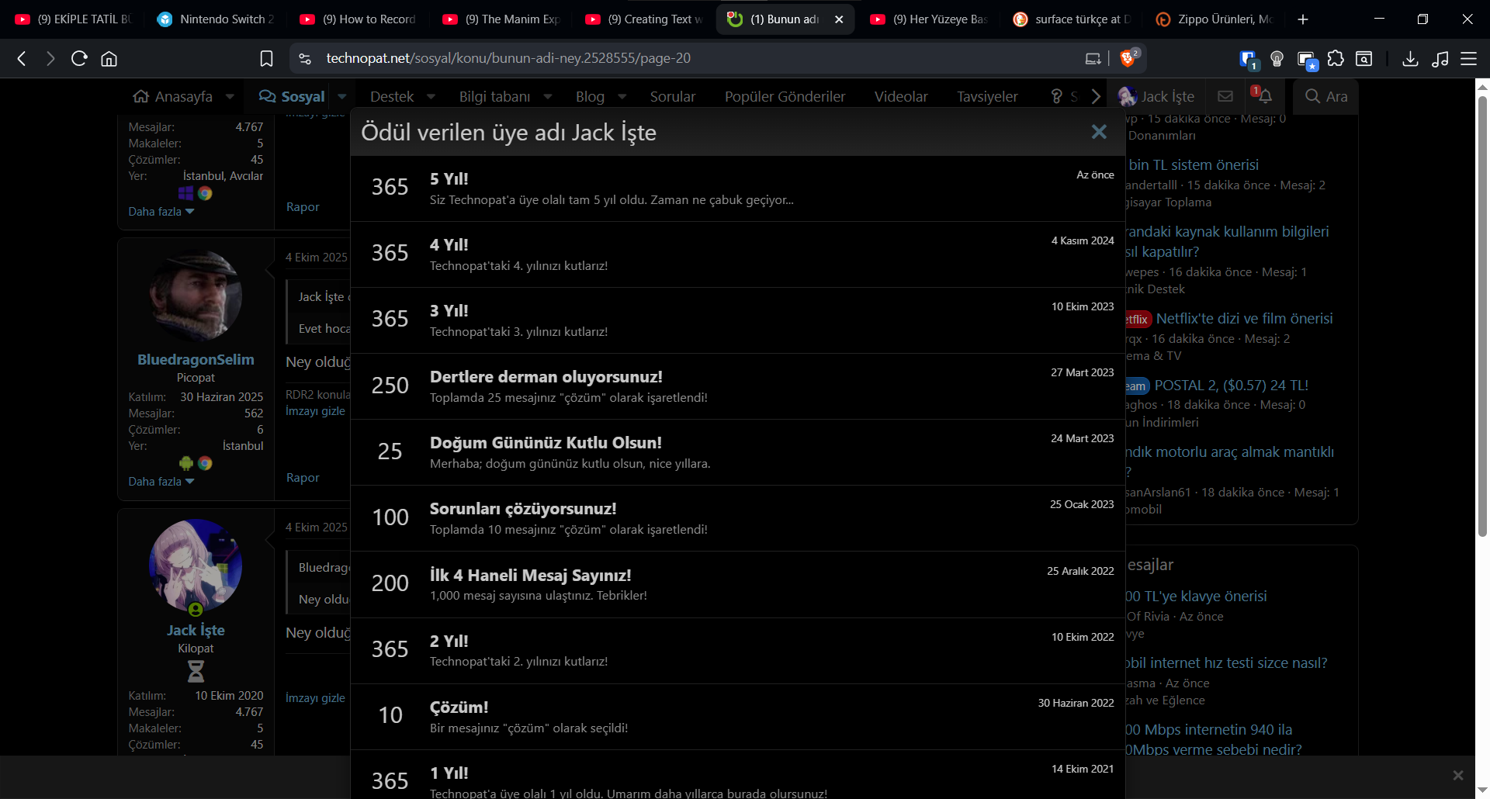
Task: Open the surface türkçe search tab
Action: [x=1072, y=19]
